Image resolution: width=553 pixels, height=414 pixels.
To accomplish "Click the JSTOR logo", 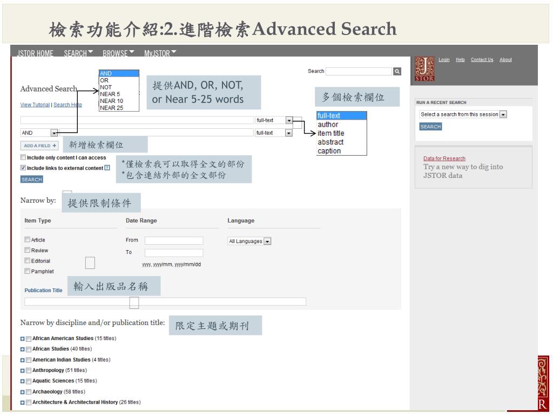I will coord(424,69).
